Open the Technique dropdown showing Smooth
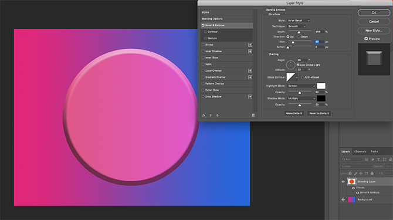Screen dimensions: 393x220 [297, 26]
